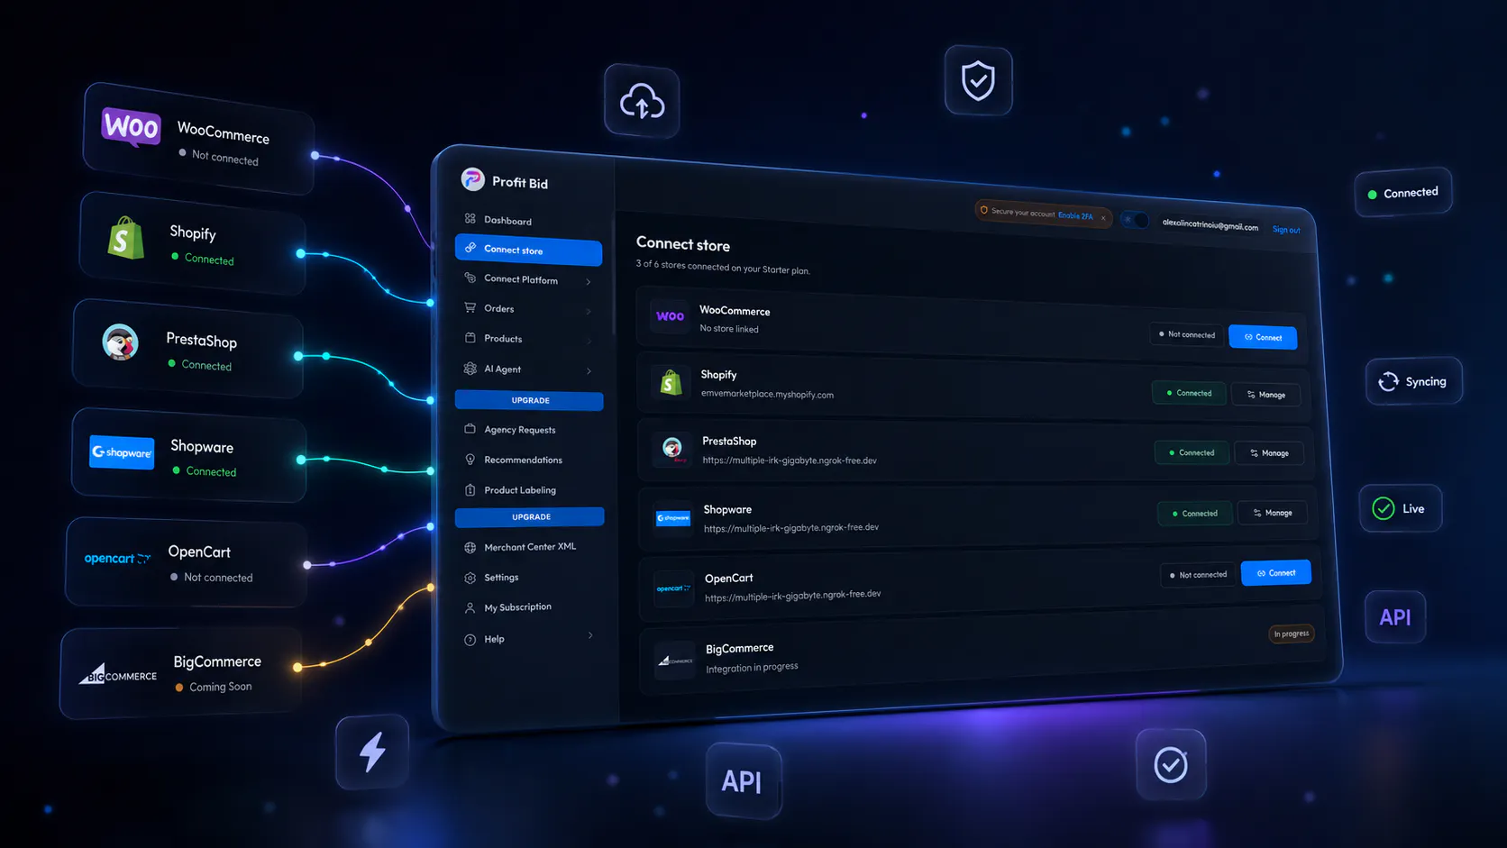Click Manage for the Shopify store
The image size is (1507, 848).
[x=1266, y=395]
